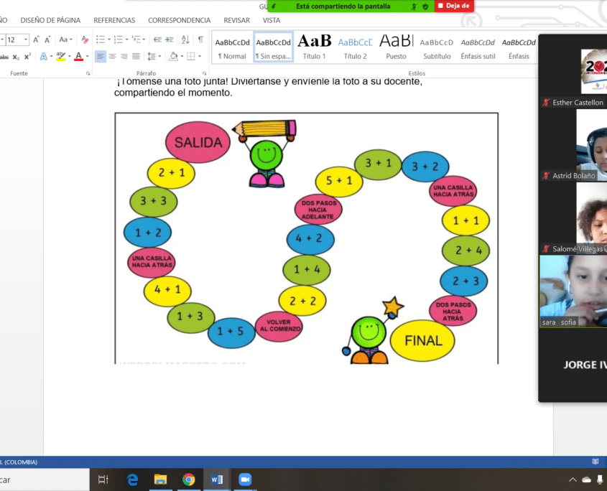Apply paragraph shading with the paint bucket

(x=173, y=57)
